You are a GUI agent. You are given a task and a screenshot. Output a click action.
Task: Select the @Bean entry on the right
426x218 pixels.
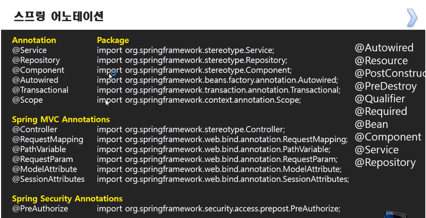(x=371, y=124)
